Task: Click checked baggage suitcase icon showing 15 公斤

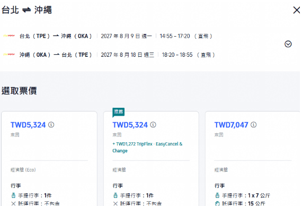Action: point(217,203)
